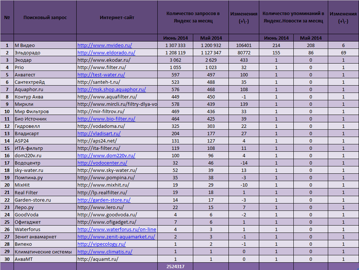This screenshot has height=270, width=359.
Task: Open the vipecology.ru link
Action: [101, 244]
